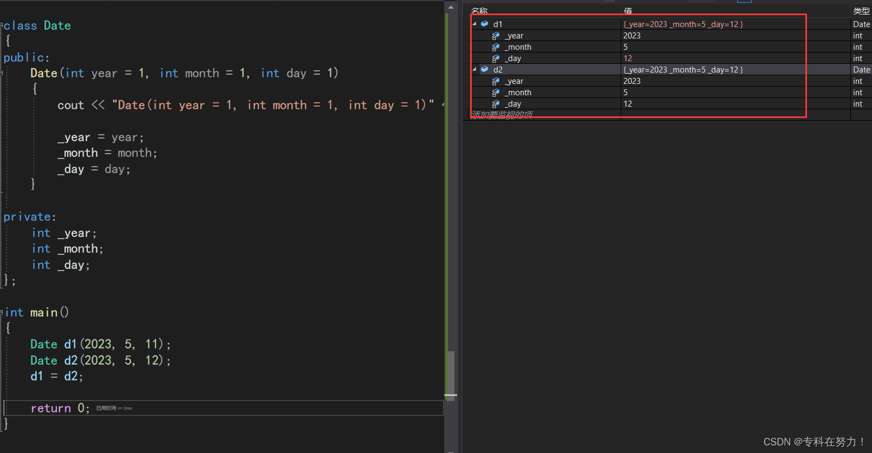Screen dimensions: 872x453
Task: Click the _year field icon under d1
Action: 496,36
